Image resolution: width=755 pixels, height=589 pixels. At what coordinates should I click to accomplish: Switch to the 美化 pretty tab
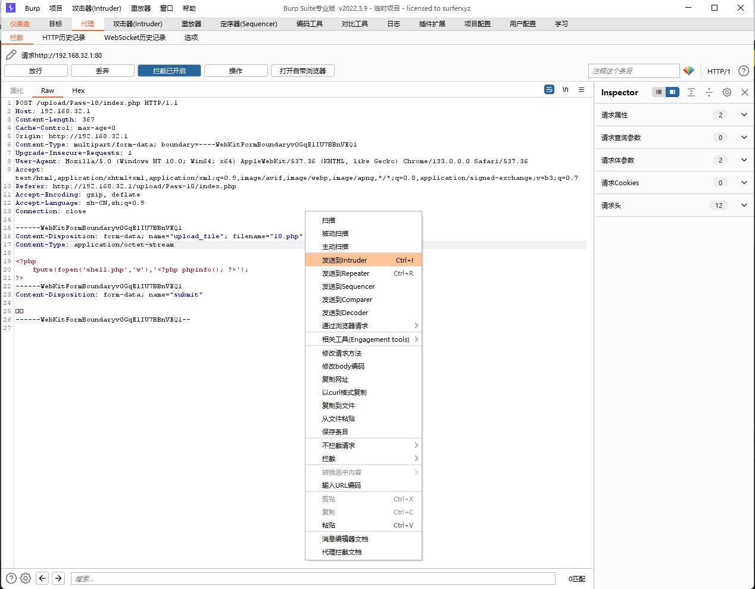coord(17,91)
